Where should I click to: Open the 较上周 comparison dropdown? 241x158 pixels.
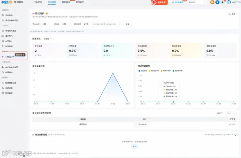click(x=48, y=39)
